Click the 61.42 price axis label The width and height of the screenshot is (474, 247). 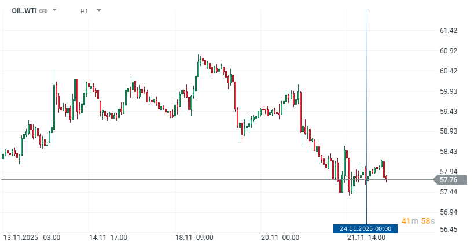[x=449, y=31]
